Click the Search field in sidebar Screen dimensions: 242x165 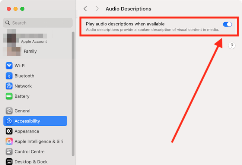tap(37, 23)
